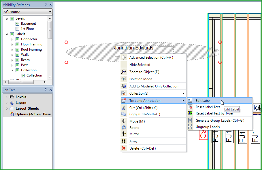Click the Levels icon in Job Tree
Screen dimensions: 262x170
(x=12, y=97)
